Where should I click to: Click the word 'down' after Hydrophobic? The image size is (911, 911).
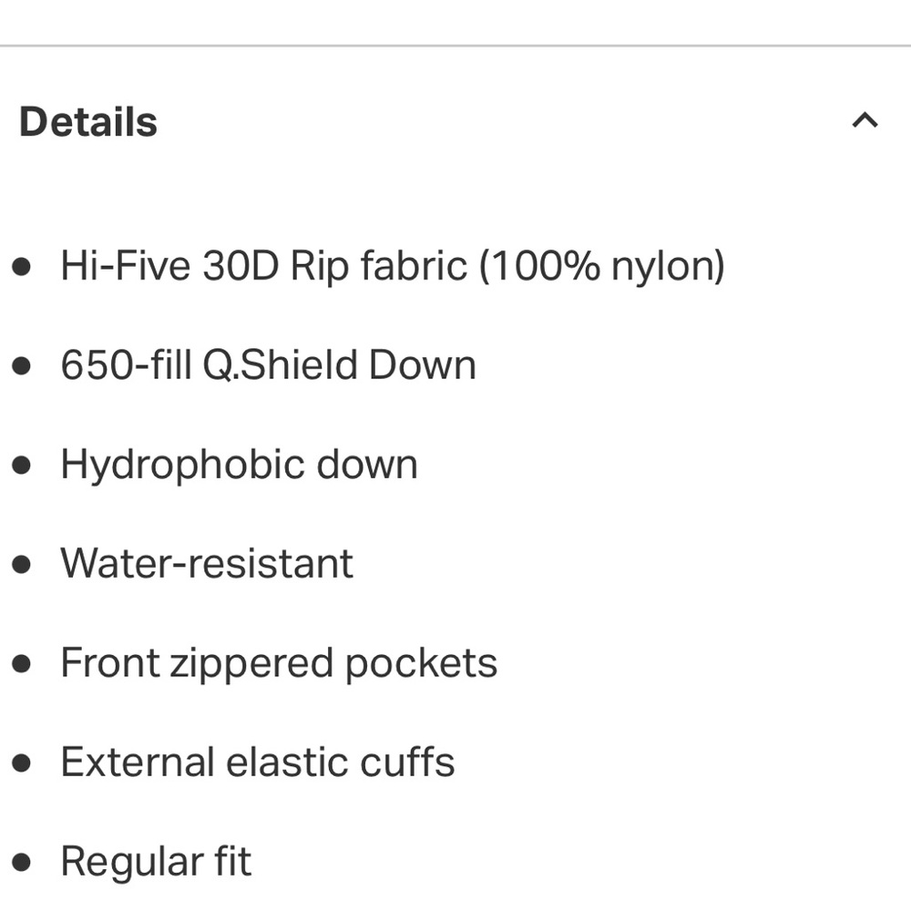point(366,466)
